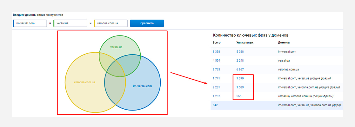The image size is (355, 127).
Task: Click the Сравнить button
Action: [x=147, y=23]
